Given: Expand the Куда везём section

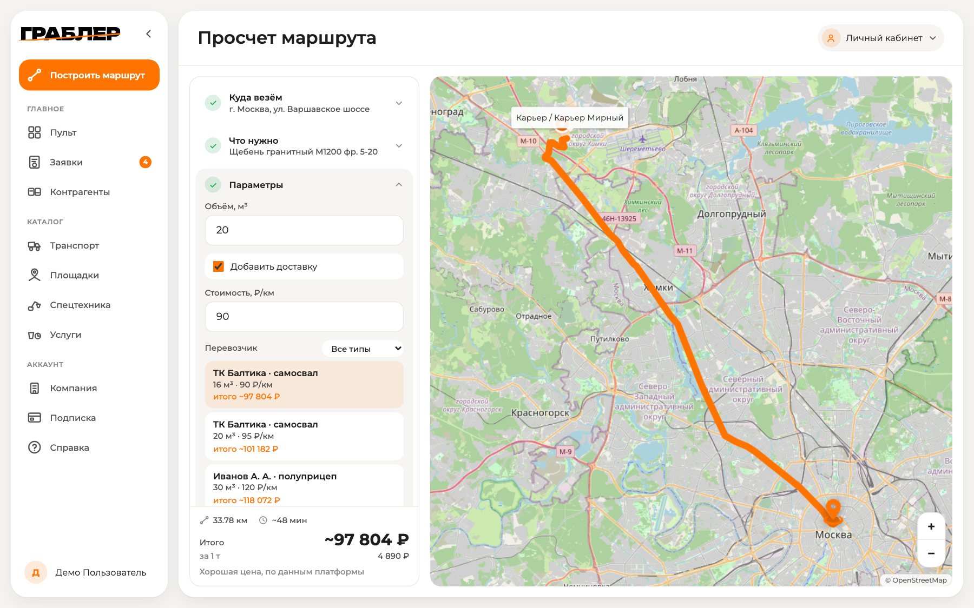Looking at the screenshot, I should [304, 103].
